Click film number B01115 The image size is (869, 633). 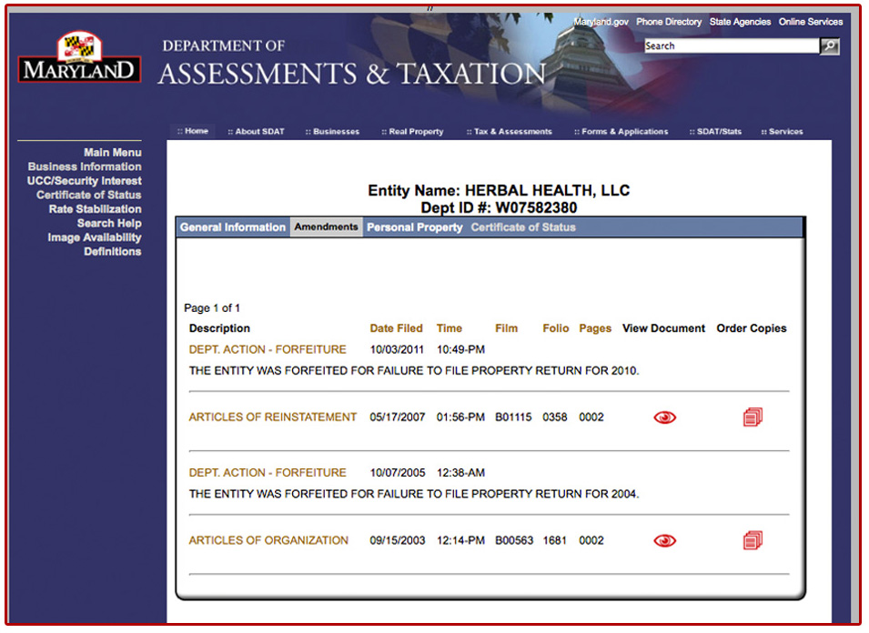513,417
